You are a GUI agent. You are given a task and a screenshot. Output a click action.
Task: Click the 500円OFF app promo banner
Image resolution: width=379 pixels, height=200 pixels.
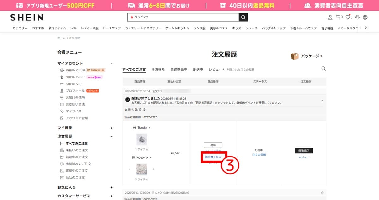[x=55, y=5]
